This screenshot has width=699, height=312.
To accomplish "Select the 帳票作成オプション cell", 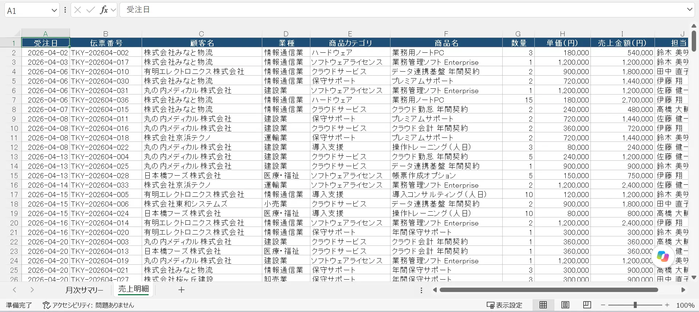I will click(x=446, y=175).
